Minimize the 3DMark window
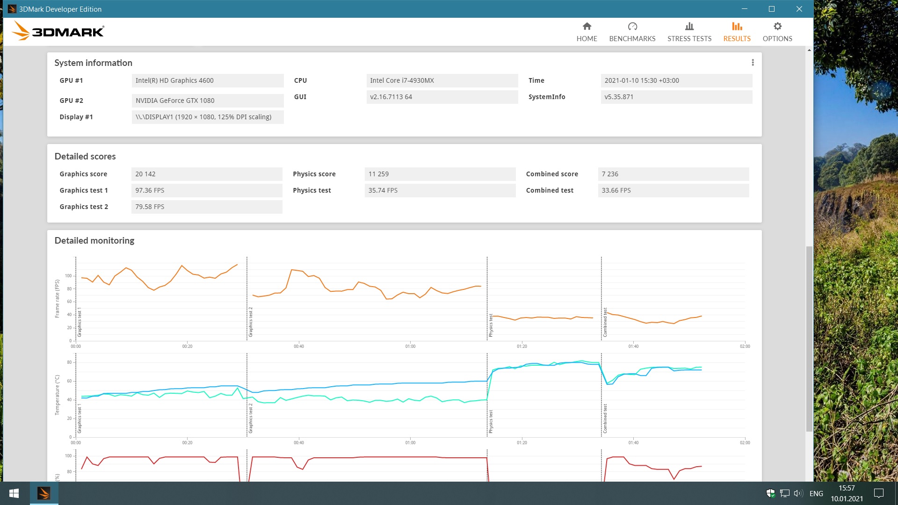The image size is (898, 505). tap(745, 9)
